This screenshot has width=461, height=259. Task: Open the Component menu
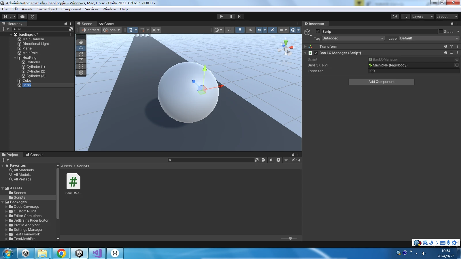pyautogui.click(x=71, y=9)
